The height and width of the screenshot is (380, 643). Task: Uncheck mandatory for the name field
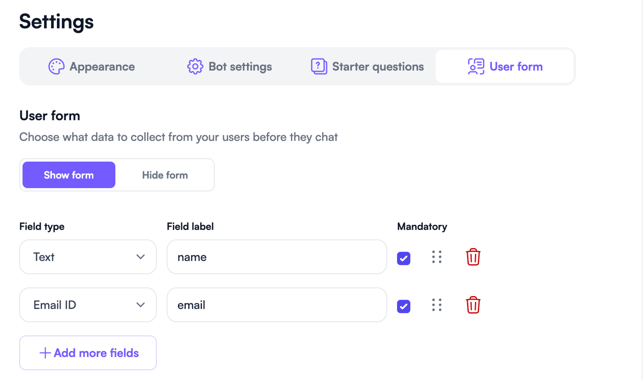pos(403,258)
